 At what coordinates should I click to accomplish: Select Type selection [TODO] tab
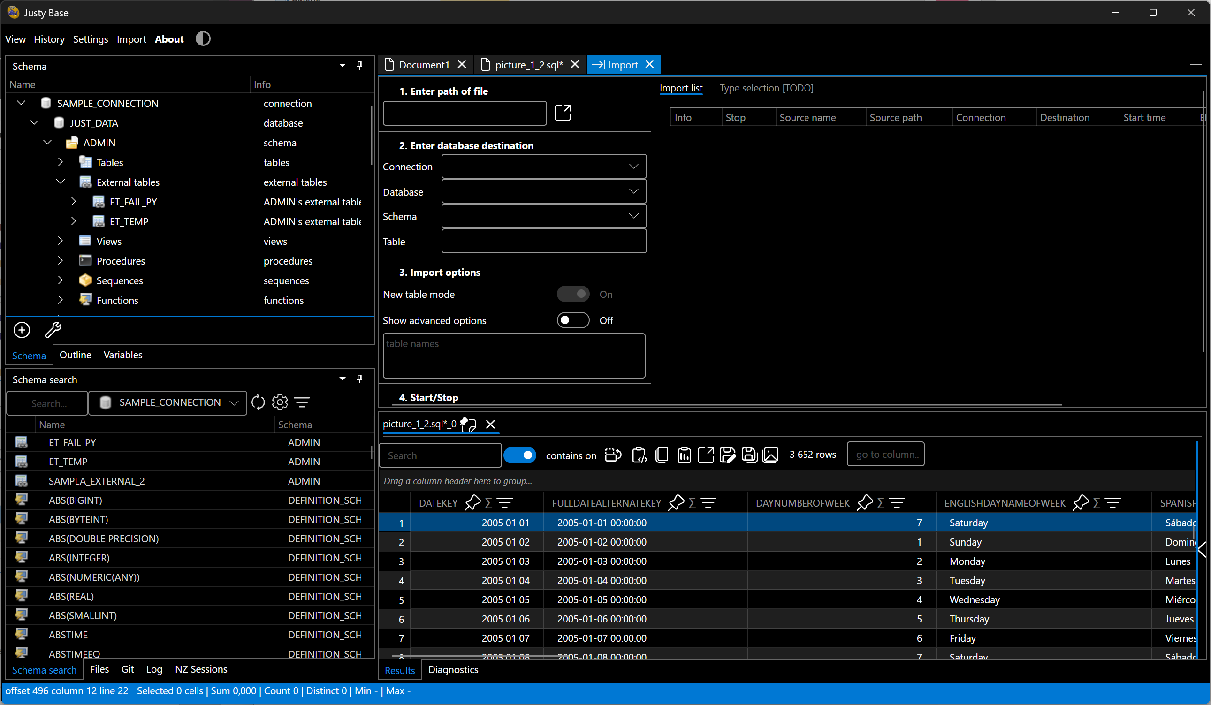click(766, 88)
